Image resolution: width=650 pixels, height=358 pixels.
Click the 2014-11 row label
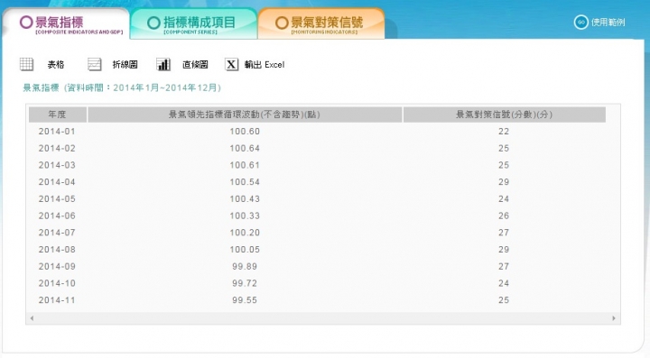[57, 300]
